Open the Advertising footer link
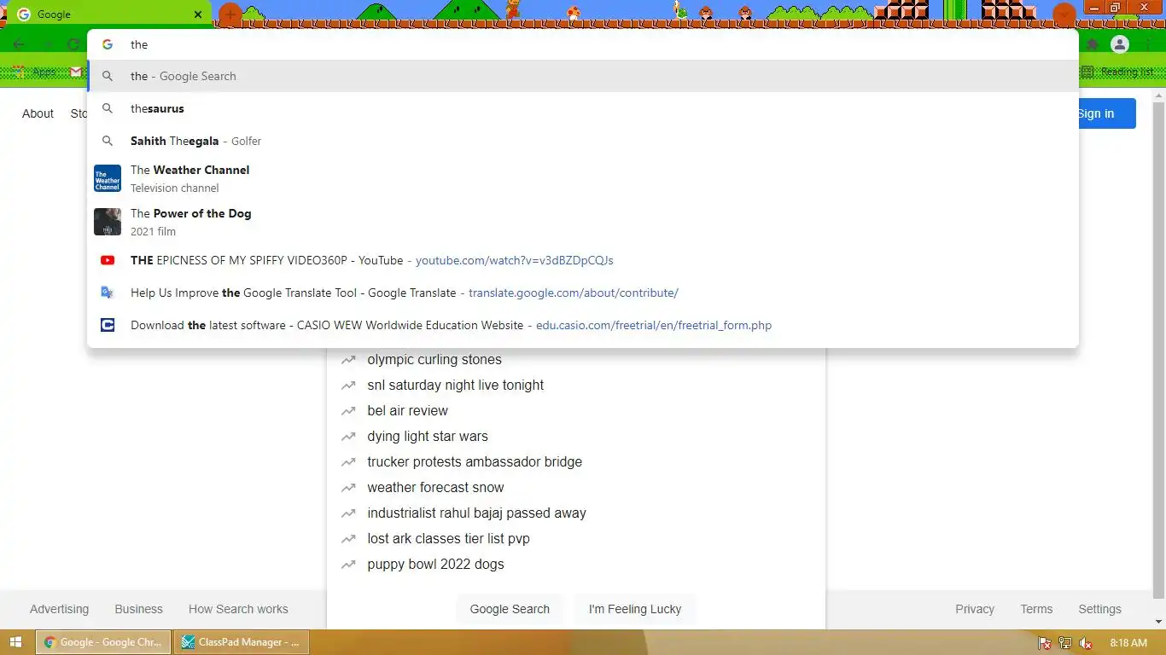Viewport: 1166px width, 655px height. 59,609
